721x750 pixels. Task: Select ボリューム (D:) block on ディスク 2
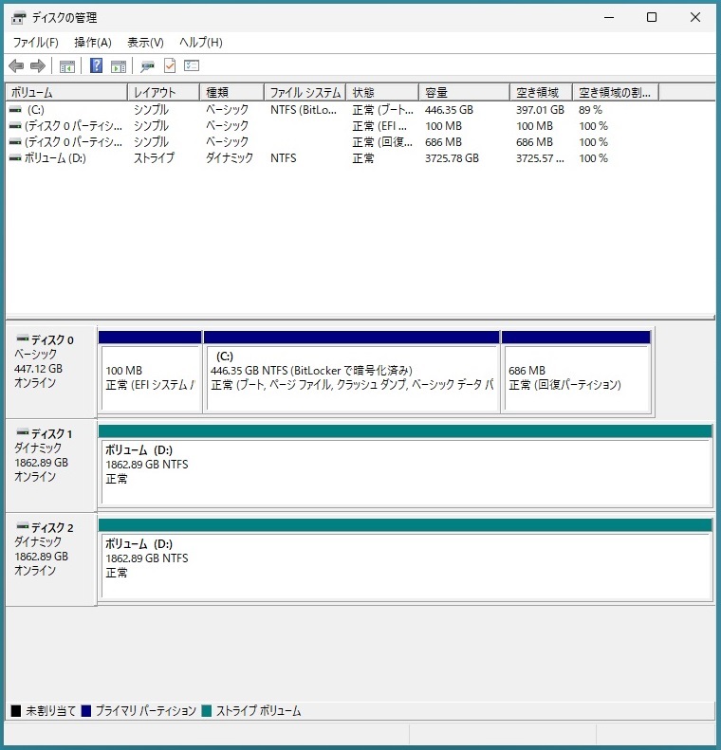click(405, 559)
